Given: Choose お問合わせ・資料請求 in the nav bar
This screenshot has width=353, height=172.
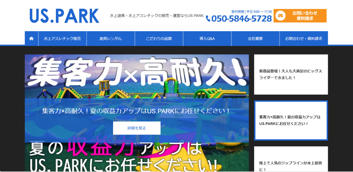Looking at the screenshot, I should (x=304, y=38).
